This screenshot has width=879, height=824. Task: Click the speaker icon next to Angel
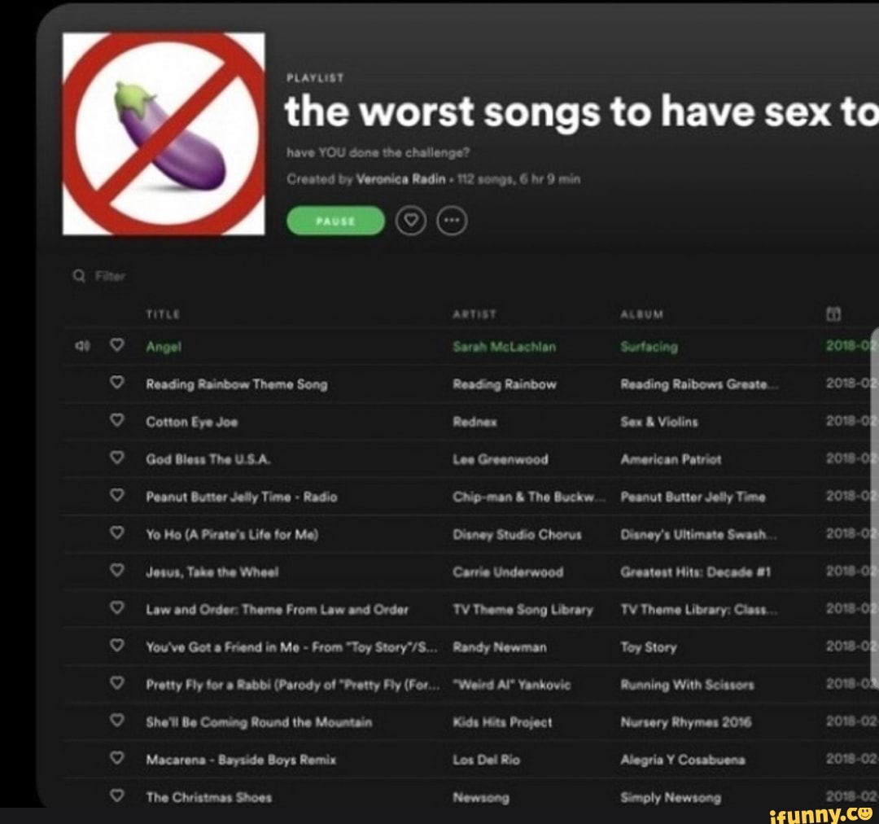[x=82, y=345]
